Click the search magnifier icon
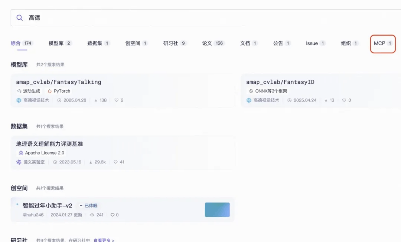 19,18
